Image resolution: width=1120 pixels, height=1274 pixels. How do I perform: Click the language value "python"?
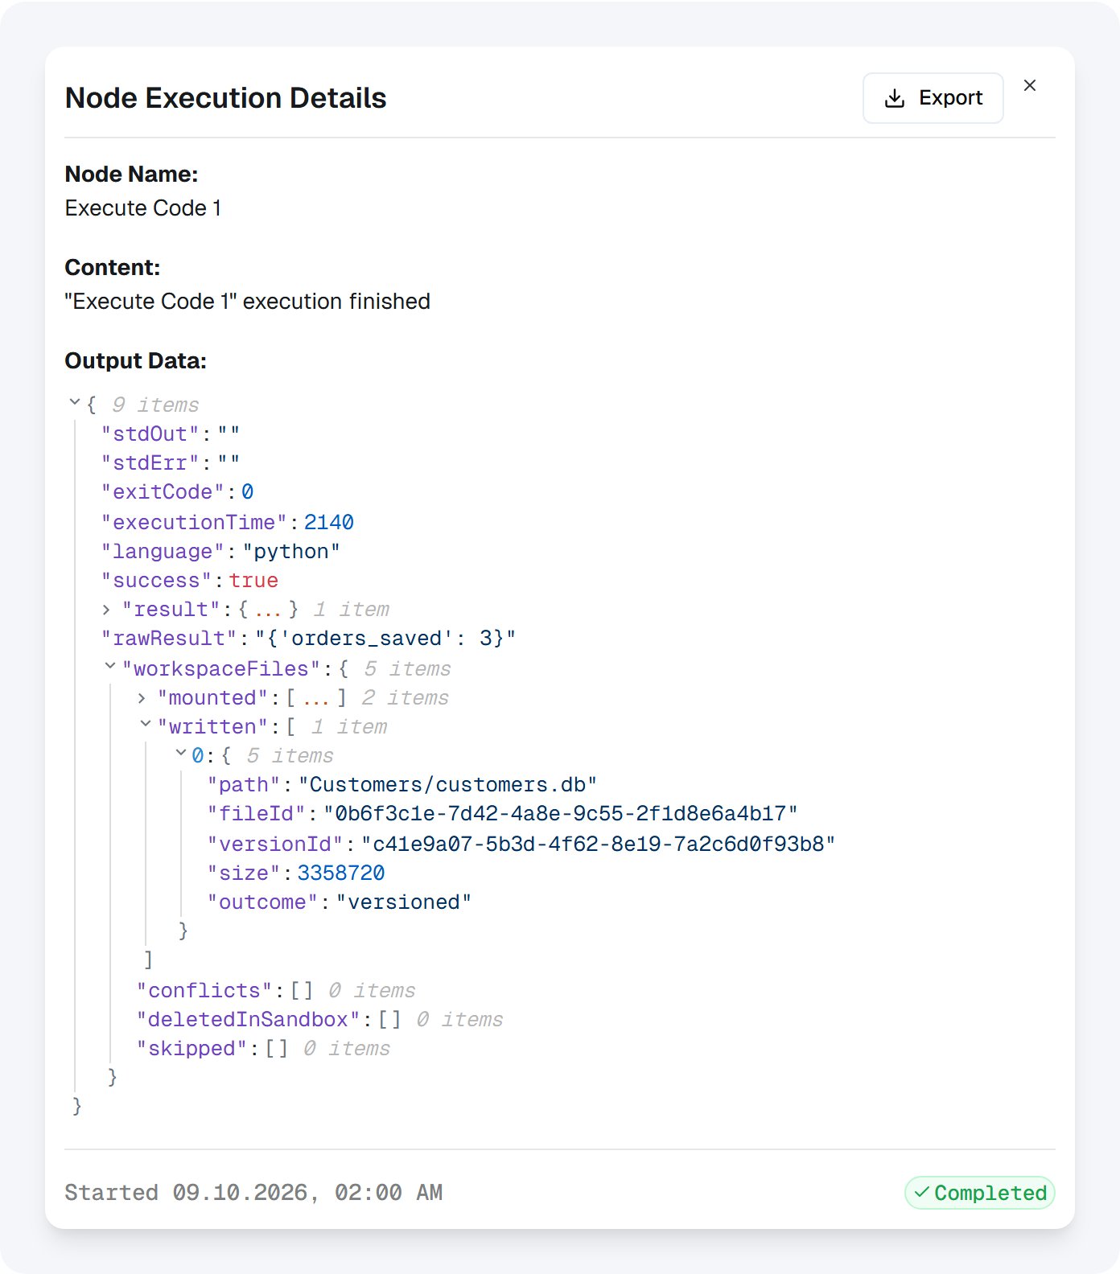point(291,552)
